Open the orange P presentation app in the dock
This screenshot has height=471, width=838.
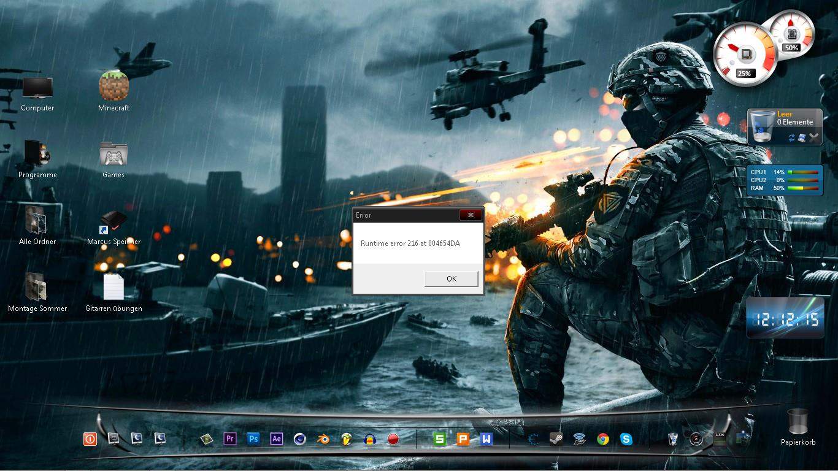click(463, 438)
